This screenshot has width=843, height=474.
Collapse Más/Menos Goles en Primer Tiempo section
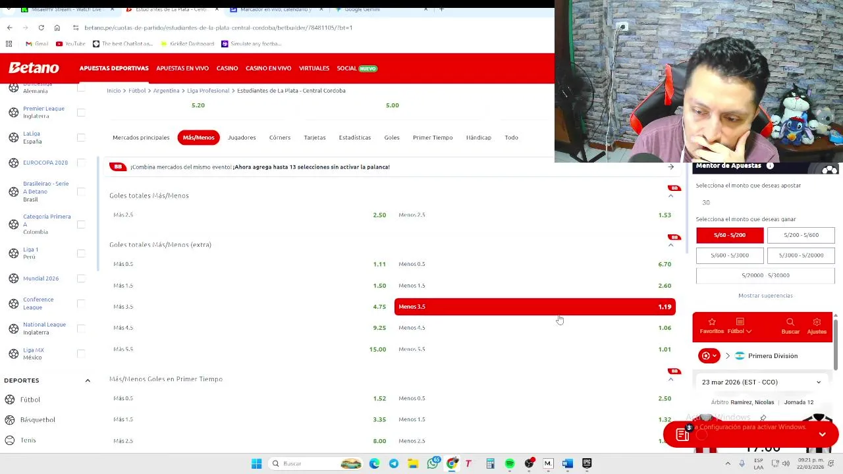pos(670,379)
